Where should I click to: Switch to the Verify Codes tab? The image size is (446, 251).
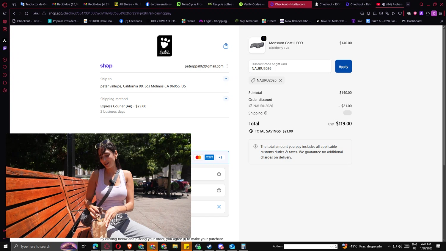point(252,4)
